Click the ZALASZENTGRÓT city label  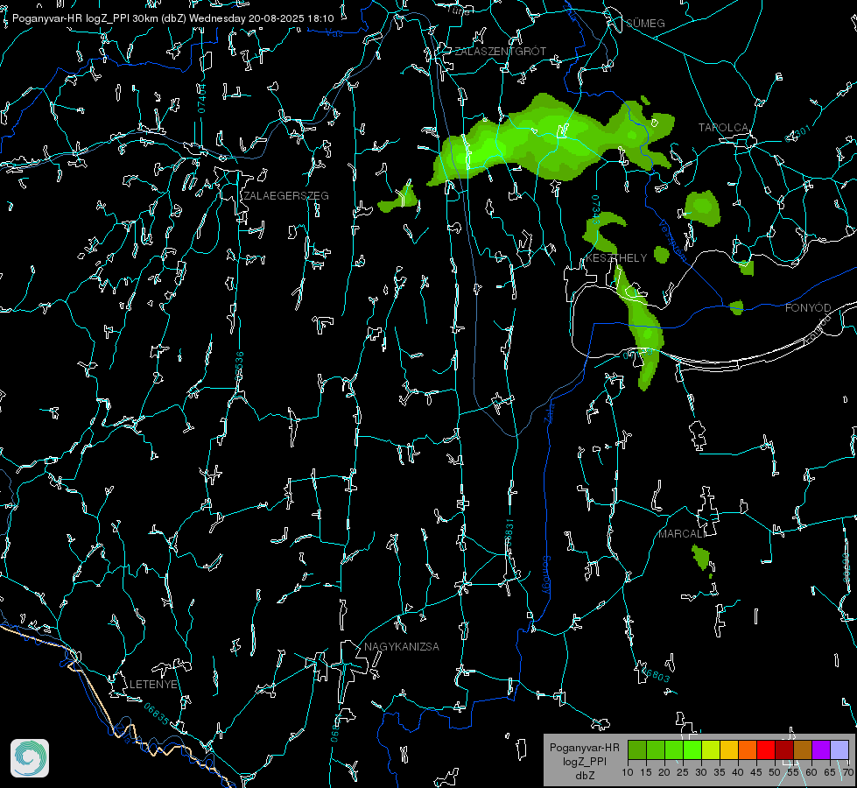tap(501, 51)
